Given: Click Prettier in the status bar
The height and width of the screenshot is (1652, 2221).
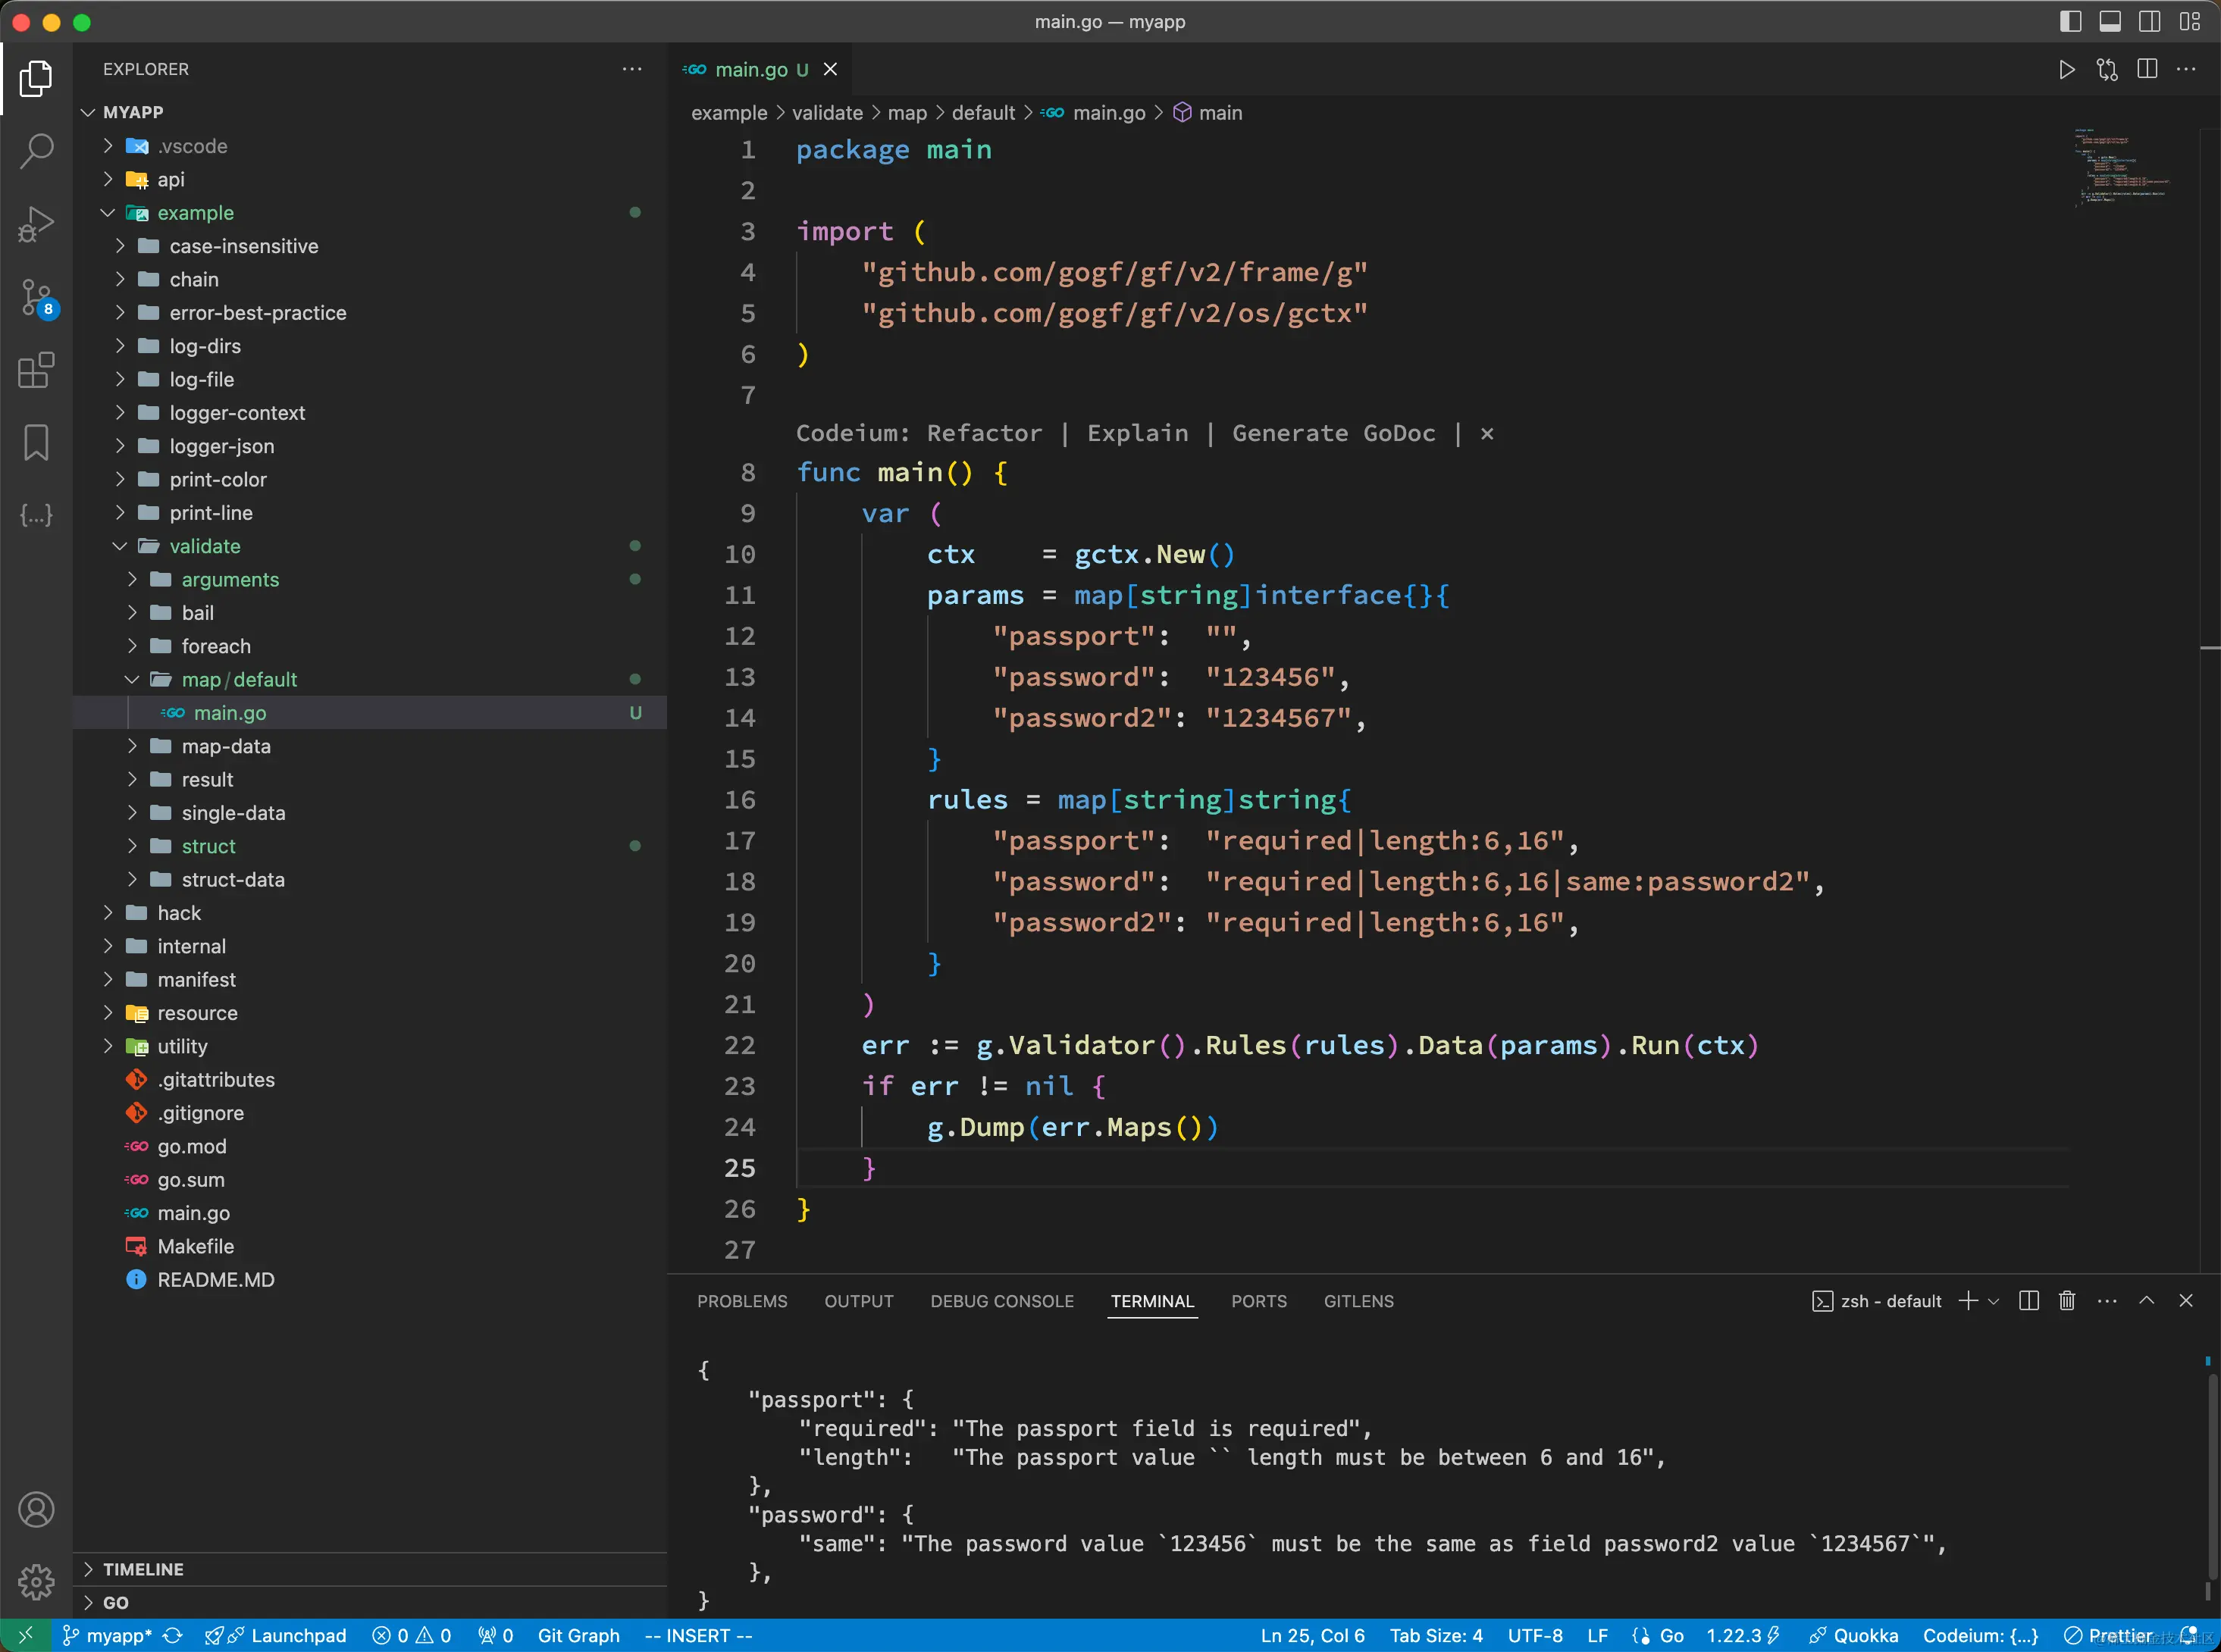Looking at the screenshot, I should coord(2108,1635).
